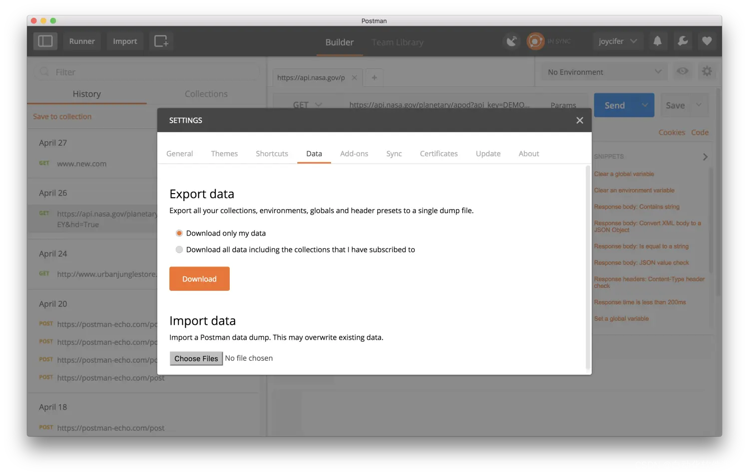This screenshot has height=475, width=749.
Task: Click the Choose Files button
Action: (x=196, y=358)
